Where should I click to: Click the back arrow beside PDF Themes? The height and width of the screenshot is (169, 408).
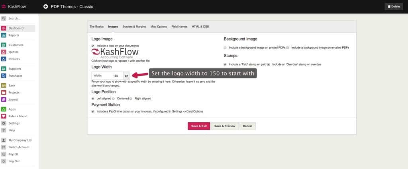[45, 6]
